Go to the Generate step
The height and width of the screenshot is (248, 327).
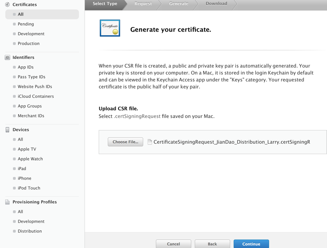pyautogui.click(x=179, y=4)
